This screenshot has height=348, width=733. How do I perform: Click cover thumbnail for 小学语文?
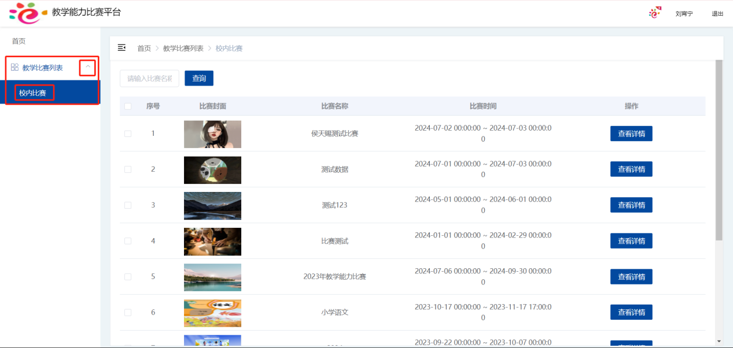click(212, 313)
